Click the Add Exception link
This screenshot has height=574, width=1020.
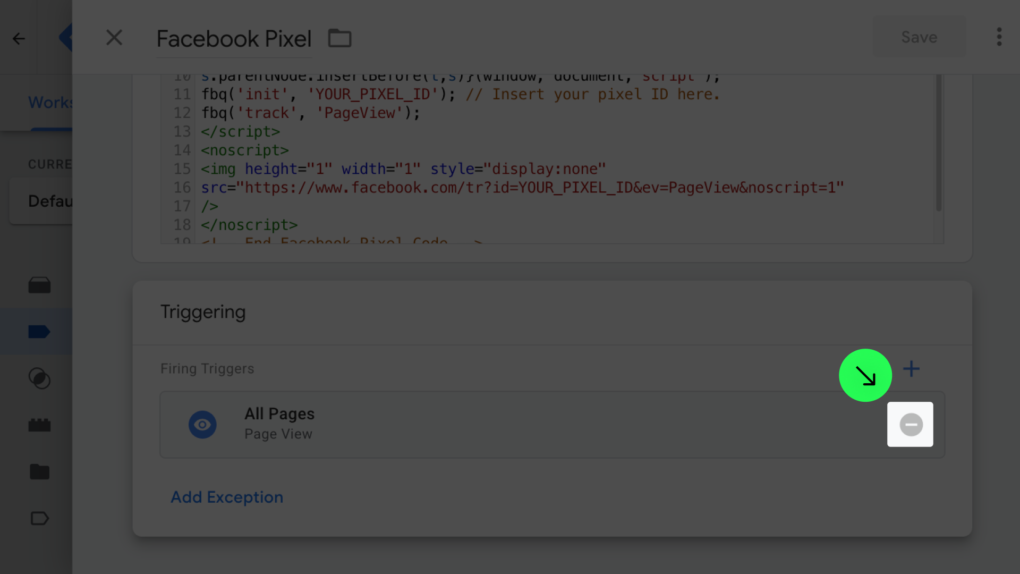pos(227,497)
